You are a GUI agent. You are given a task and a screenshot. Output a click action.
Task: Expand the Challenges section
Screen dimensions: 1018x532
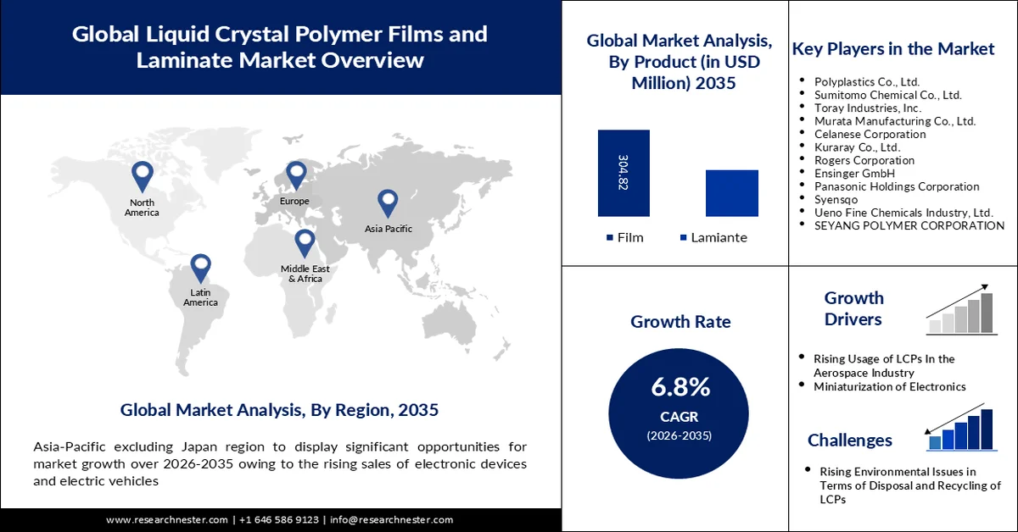click(x=850, y=440)
